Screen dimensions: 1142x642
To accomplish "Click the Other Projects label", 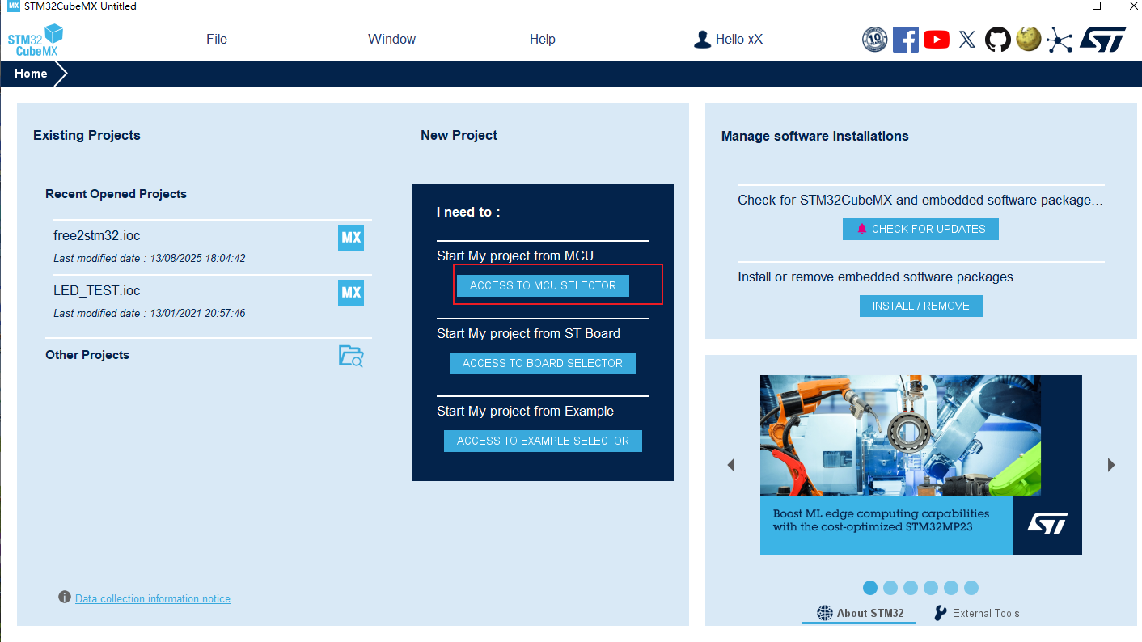I will tap(87, 355).
